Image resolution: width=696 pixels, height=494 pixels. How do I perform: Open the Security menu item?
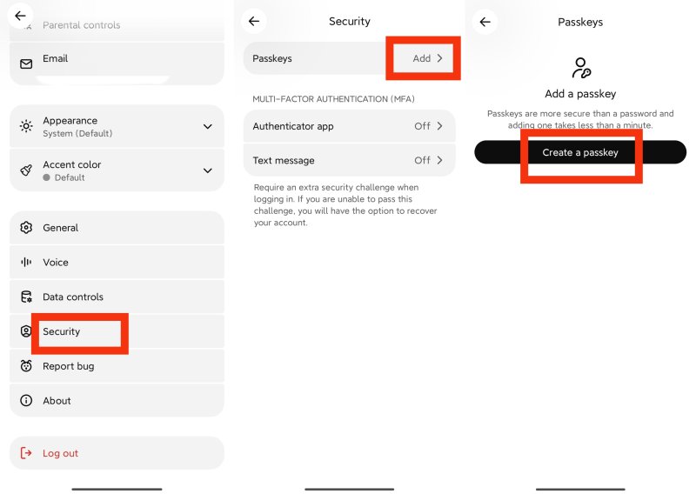(x=117, y=331)
